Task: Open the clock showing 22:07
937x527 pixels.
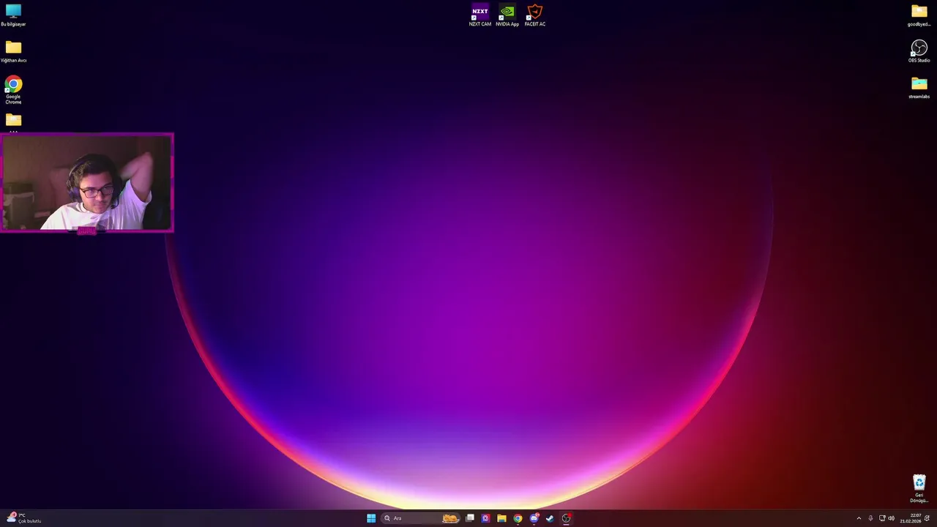Action: click(911, 518)
